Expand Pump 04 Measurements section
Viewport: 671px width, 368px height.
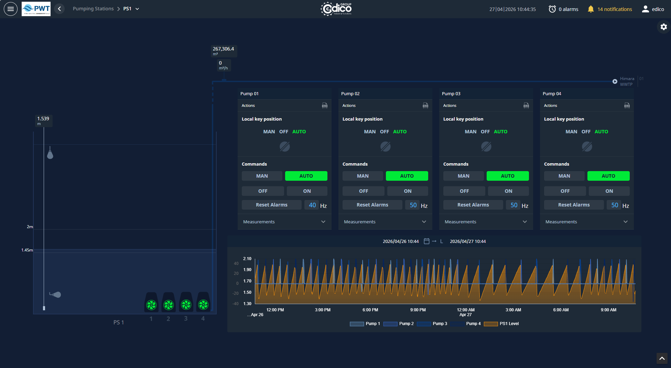coord(586,222)
